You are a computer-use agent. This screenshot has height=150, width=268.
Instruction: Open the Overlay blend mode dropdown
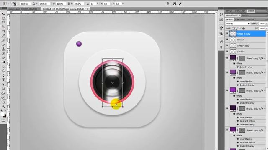[x=237, y=23]
